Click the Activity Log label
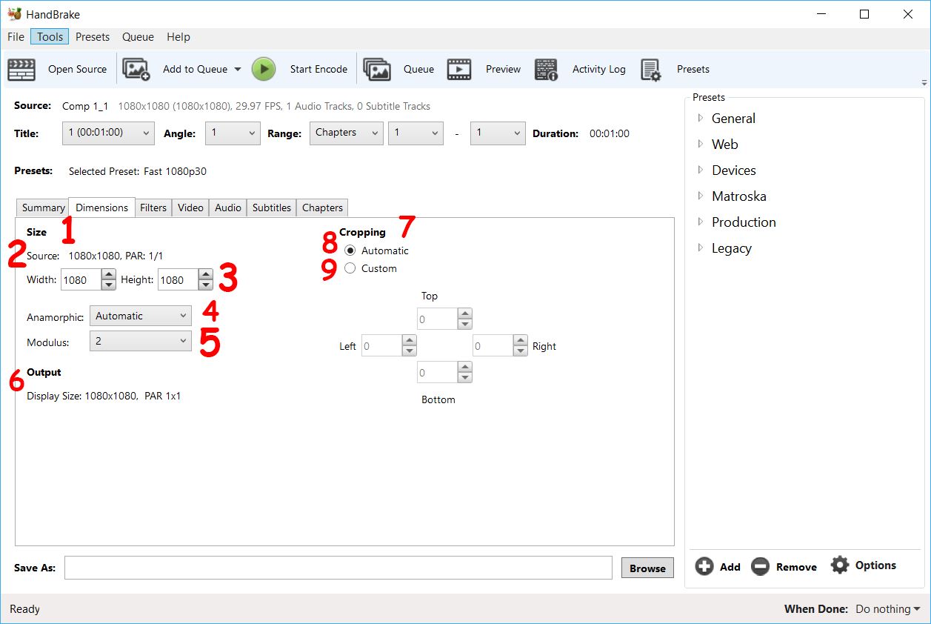This screenshot has width=931, height=624. 599,69
